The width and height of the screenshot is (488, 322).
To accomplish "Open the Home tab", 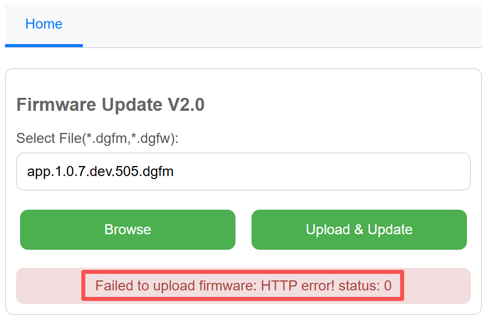I will tap(44, 24).
